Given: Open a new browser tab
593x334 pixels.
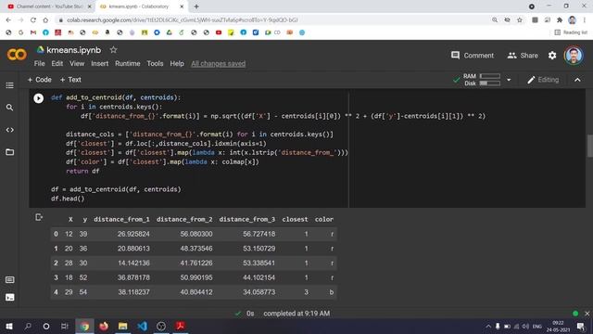Looking at the screenshot, I should (196, 6).
